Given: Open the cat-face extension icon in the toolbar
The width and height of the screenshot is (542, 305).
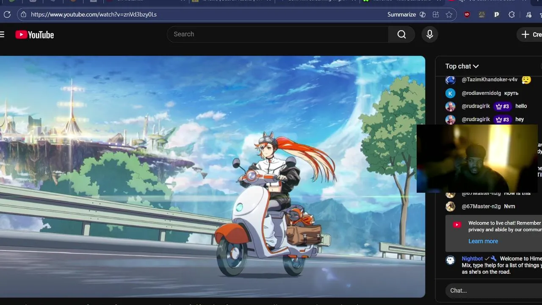Looking at the screenshot, I should click(x=482, y=14).
